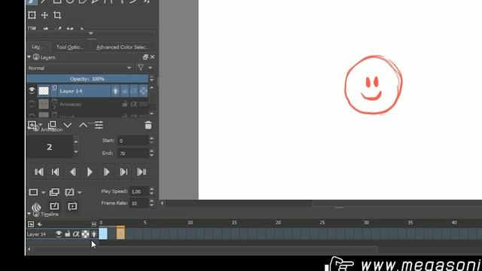Close the Layers docker
The image size is (482, 271).
coord(152,57)
